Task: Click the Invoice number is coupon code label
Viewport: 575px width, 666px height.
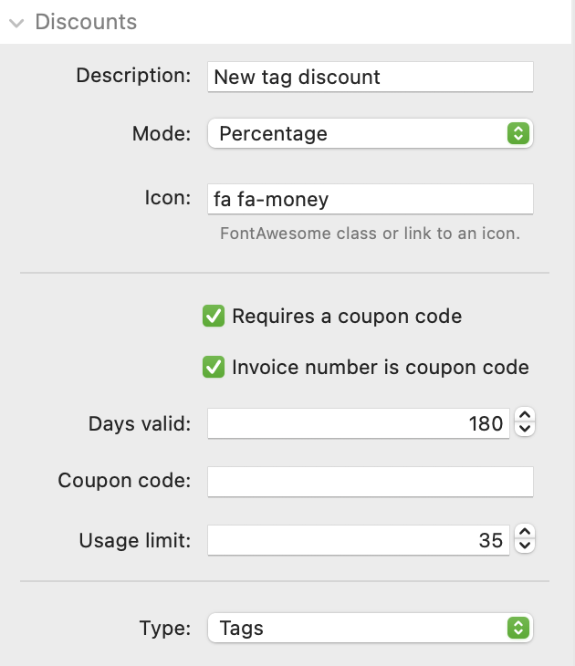Action: coord(380,368)
